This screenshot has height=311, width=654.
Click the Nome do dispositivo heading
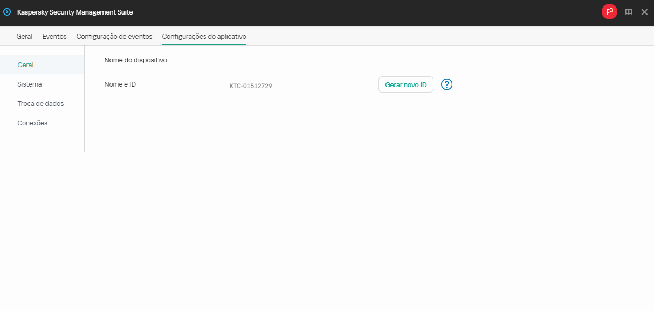click(x=135, y=60)
